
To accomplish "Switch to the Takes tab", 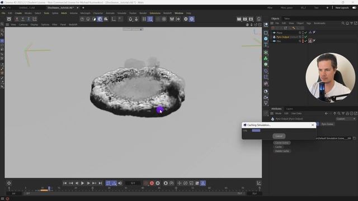I will pyautogui.click(x=287, y=18).
